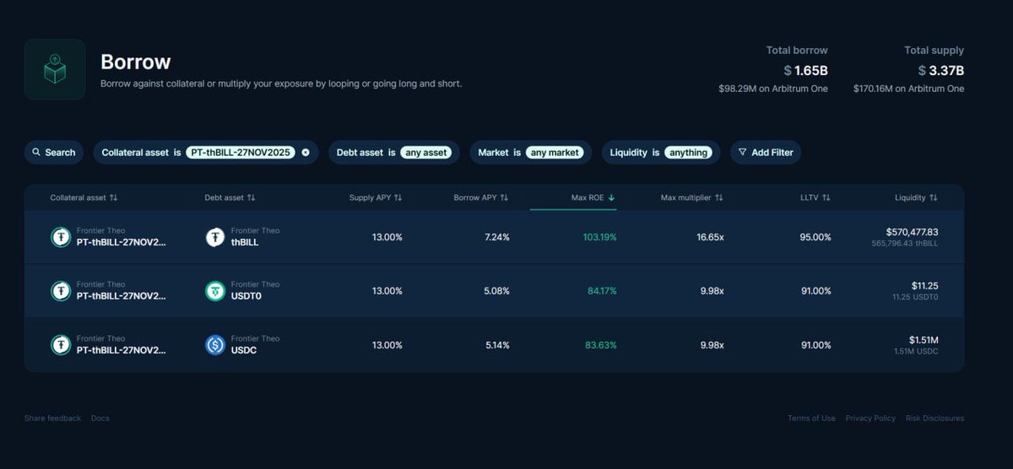Click the USDC debt token icon
The width and height of the screenshot is (1013, 469).
pyautogui.click(x=215, y=345)
